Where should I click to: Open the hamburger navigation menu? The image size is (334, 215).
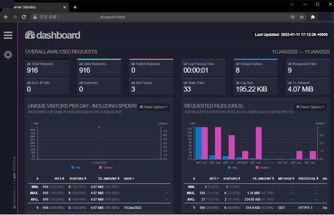coord(7,35)
